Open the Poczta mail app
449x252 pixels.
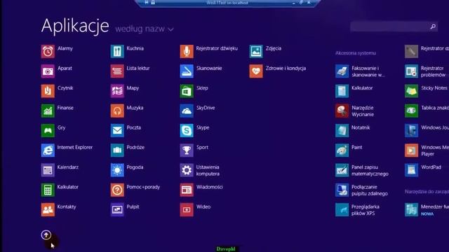[x=117, y=130]
